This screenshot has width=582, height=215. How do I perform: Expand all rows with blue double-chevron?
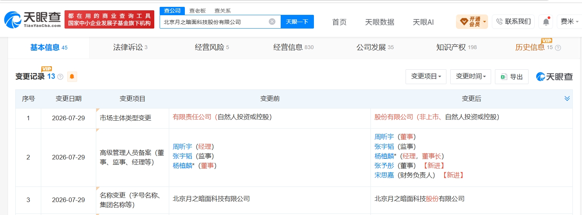click(x=567, y=99)
